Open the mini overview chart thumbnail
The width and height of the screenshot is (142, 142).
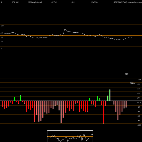[x=70, y=136]
